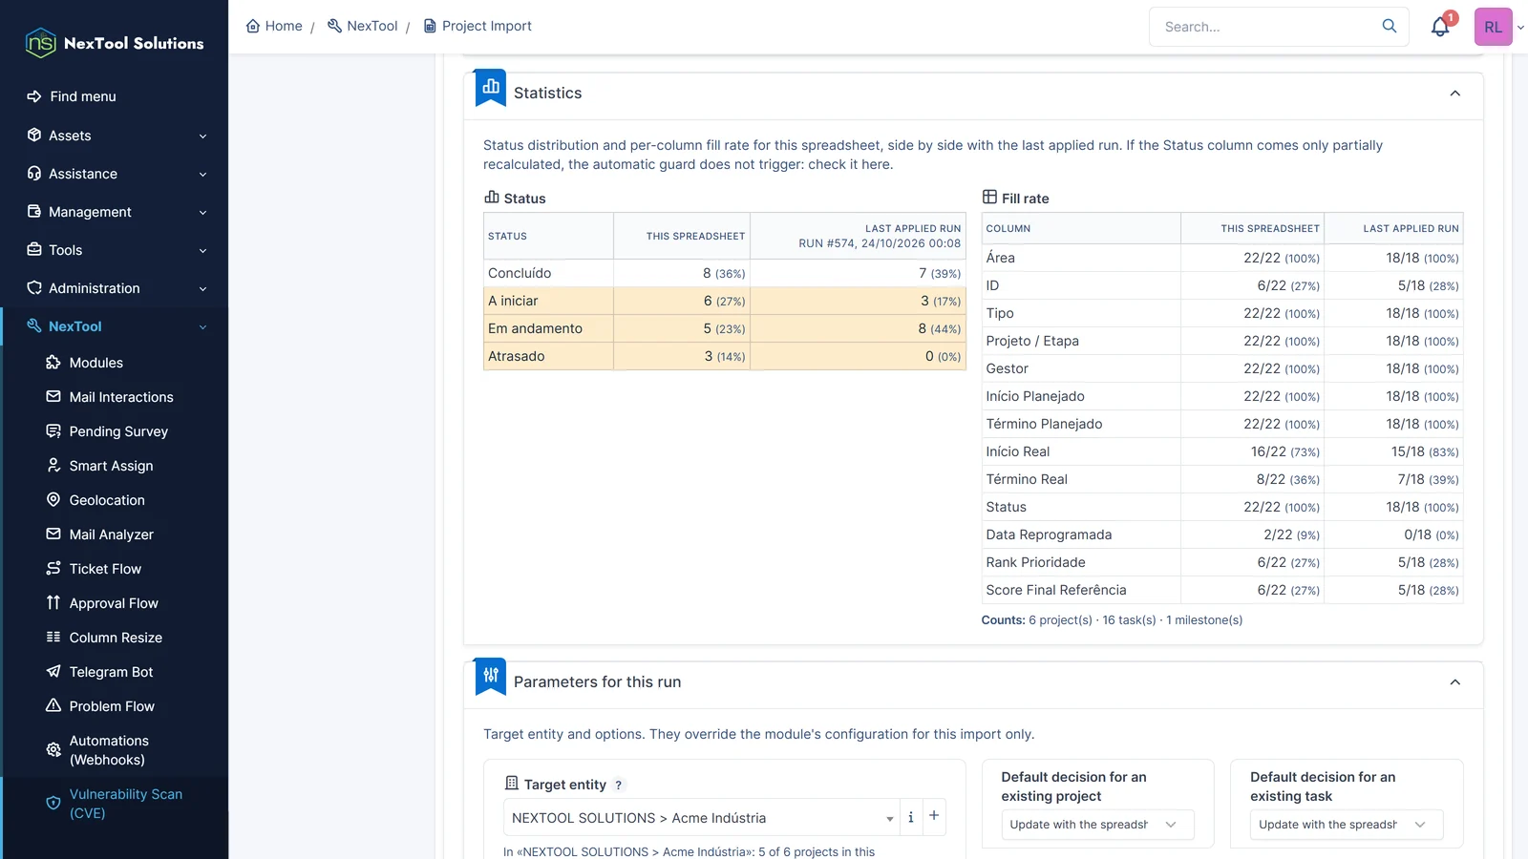The height and width of the screenshot is (859, 1528).
Task: Click the NexTool Solutions logo
Action: point(115,43)
